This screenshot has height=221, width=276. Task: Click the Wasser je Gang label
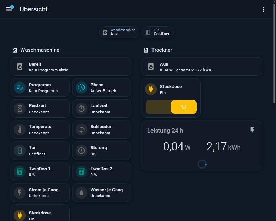107,190
